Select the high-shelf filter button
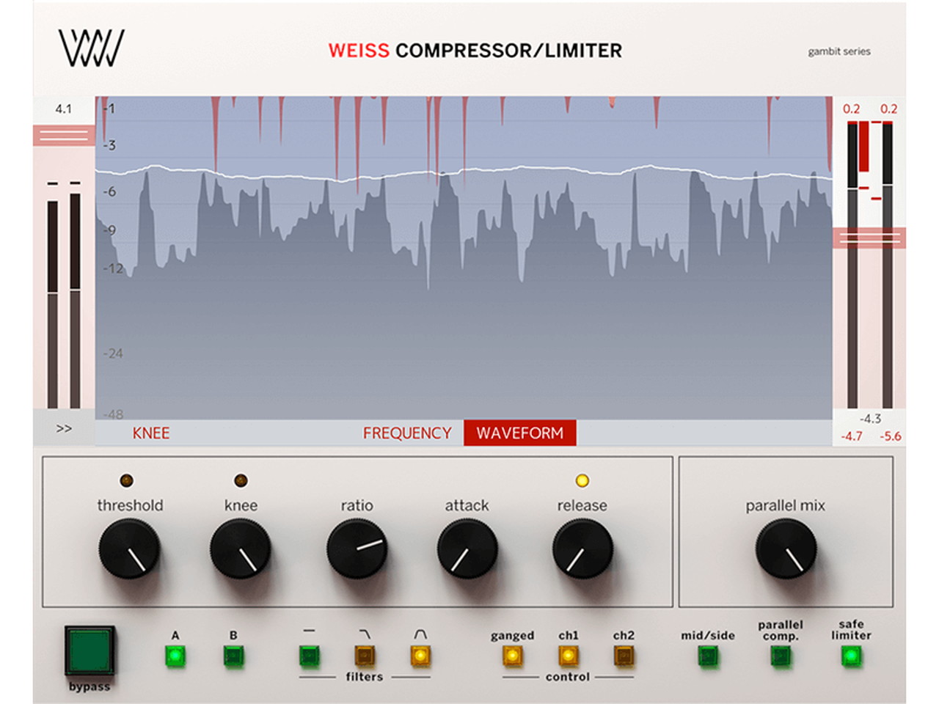The height and width of the screenshot is (704, 939). [365, 655]
